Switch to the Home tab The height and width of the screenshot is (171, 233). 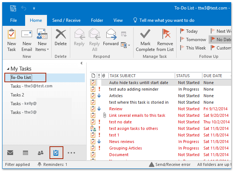(x=36, y=20)
